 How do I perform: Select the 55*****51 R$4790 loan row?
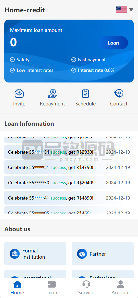click(x=69, y=167)
